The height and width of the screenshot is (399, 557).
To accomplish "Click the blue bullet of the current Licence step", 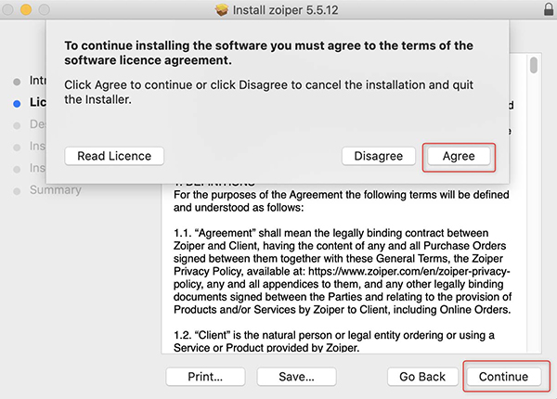I will (x=17, y=104).
